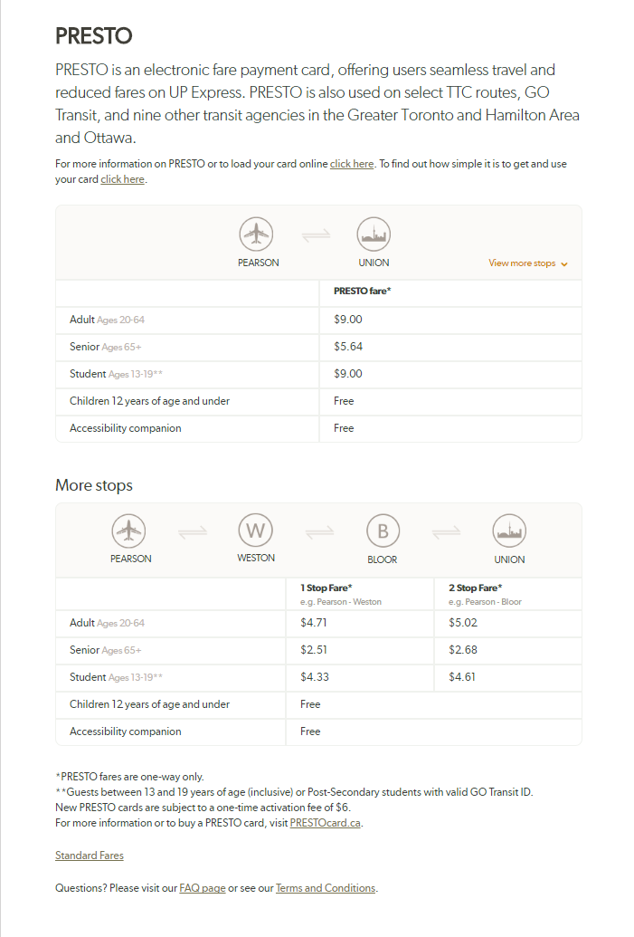Click the '2 Stop Fare*' column header
Viewport: 634px width, 937px height.
pos(474,588)
